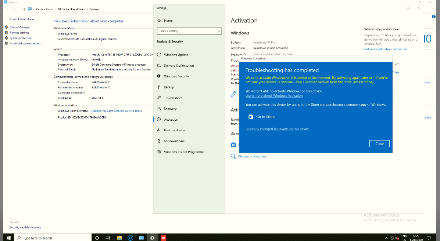
Task: Click the Recovery icon in sidebar
Action: tap(159, 109)
